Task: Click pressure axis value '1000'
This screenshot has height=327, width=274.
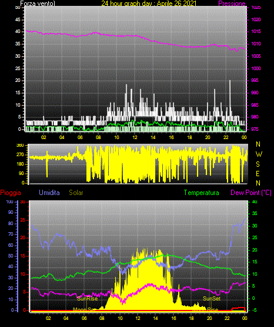Action: tap(256, 68)
